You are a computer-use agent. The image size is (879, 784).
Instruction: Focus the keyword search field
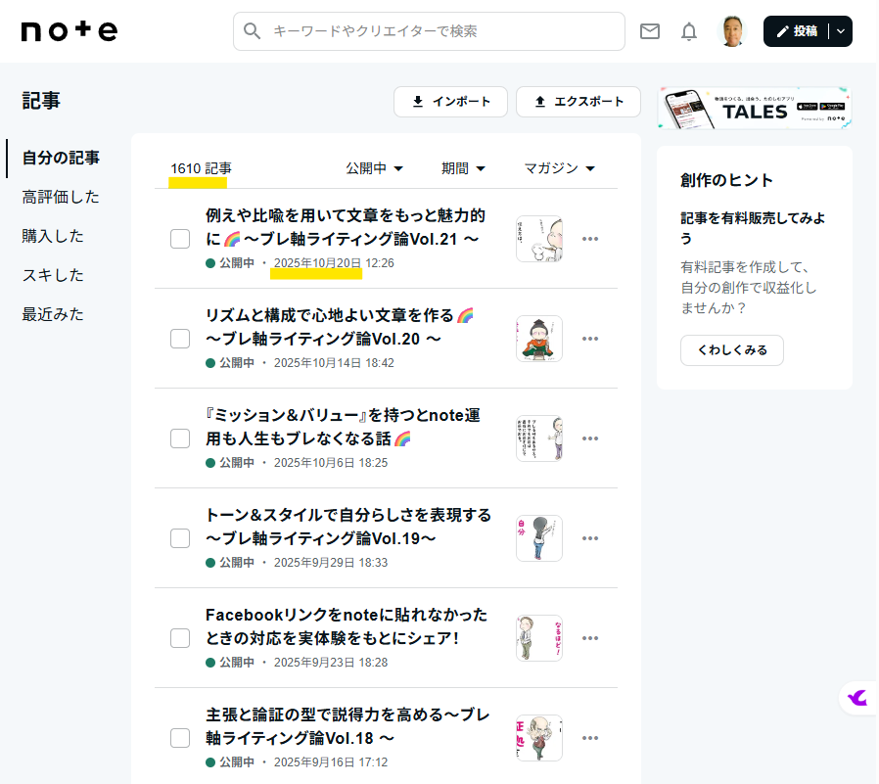click(x=440, y=31)
